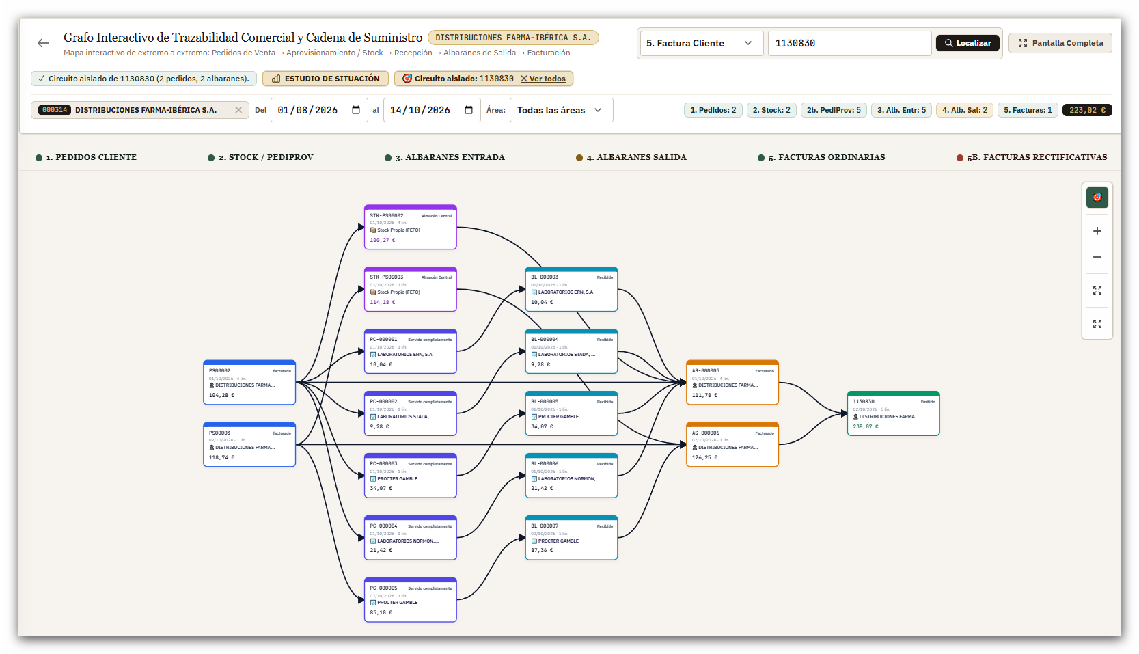Image resolution: width=1139 pixels, height=654 pixels.
Task: Select the PS00002 customer order node
Action: tap(249, 383)
